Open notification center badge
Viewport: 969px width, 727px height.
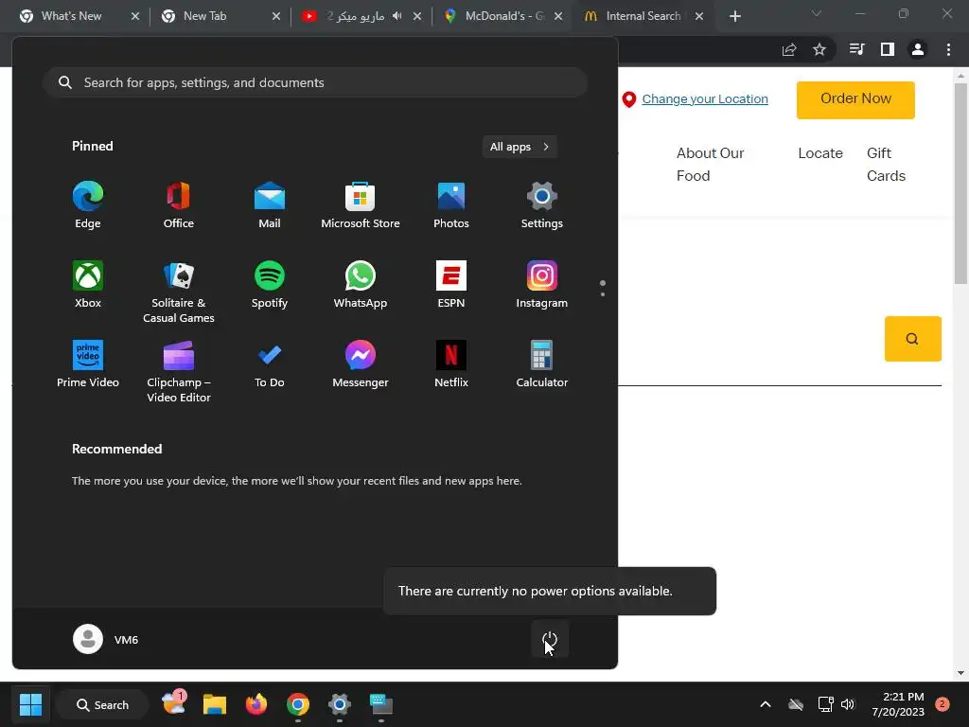coord(942,704)
